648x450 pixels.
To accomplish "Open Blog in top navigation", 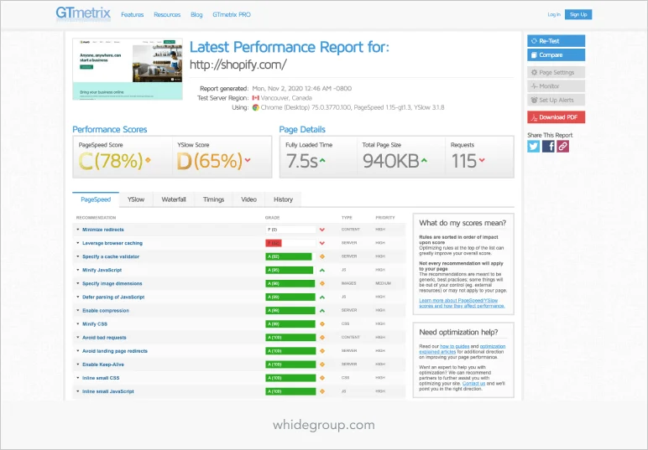I will click(196, 15).
